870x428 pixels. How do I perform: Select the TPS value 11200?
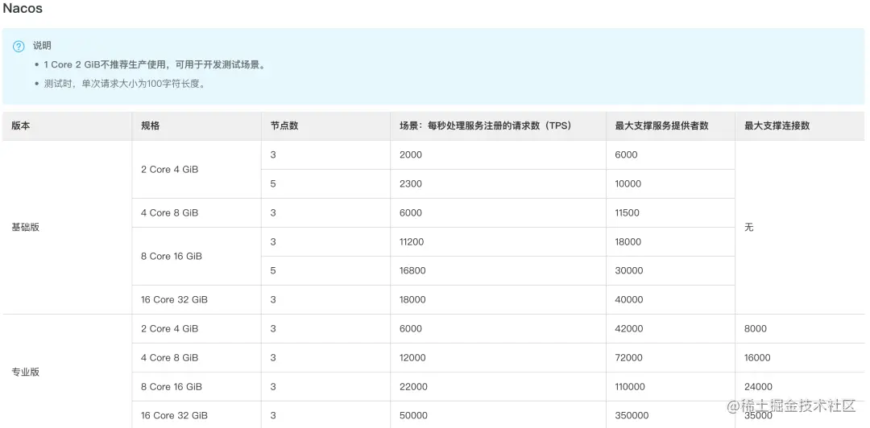coord(412,241)
